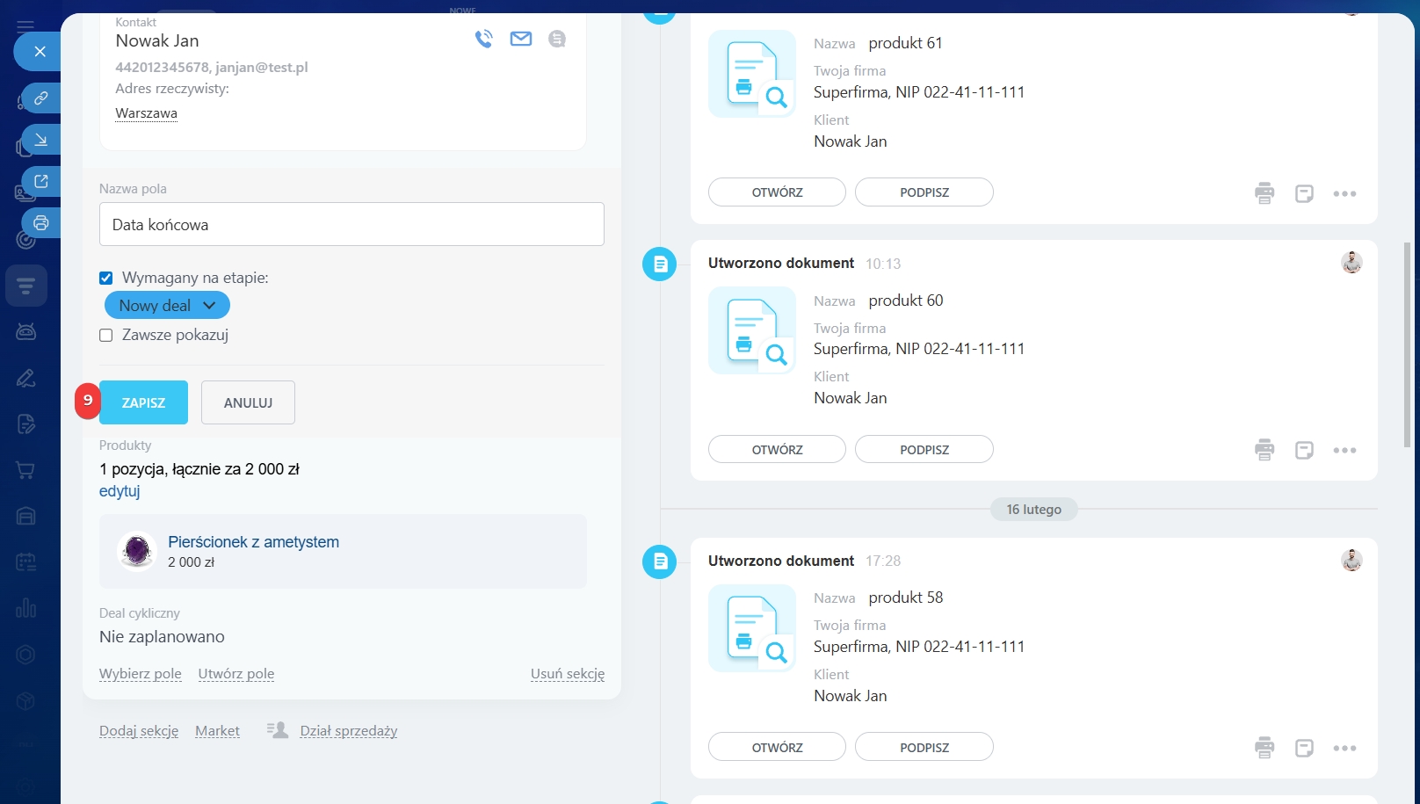Close the deal panel with X button

(40, 52)
